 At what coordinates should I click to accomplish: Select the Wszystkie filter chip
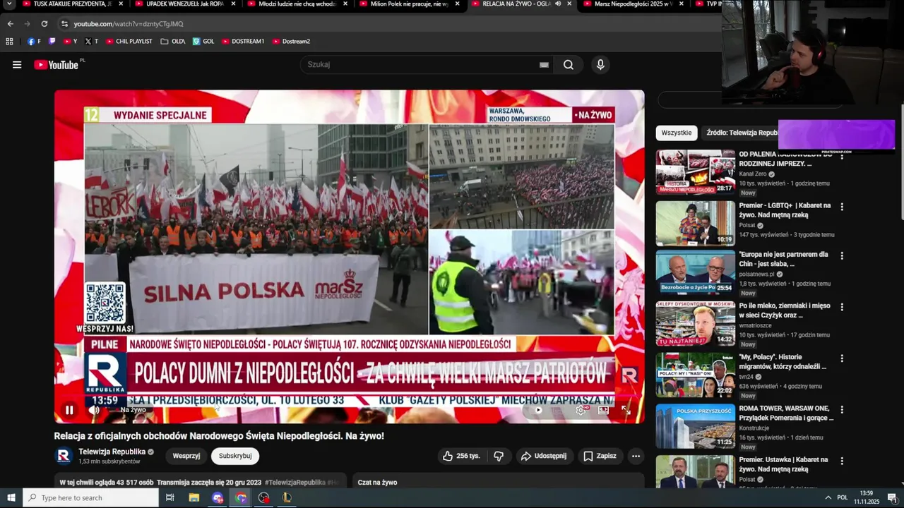point(677,133)
